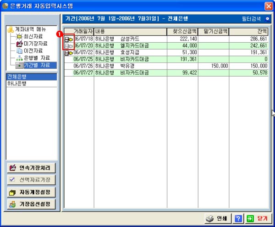Select 은행별 자료 tree item

tap(37, 58)
